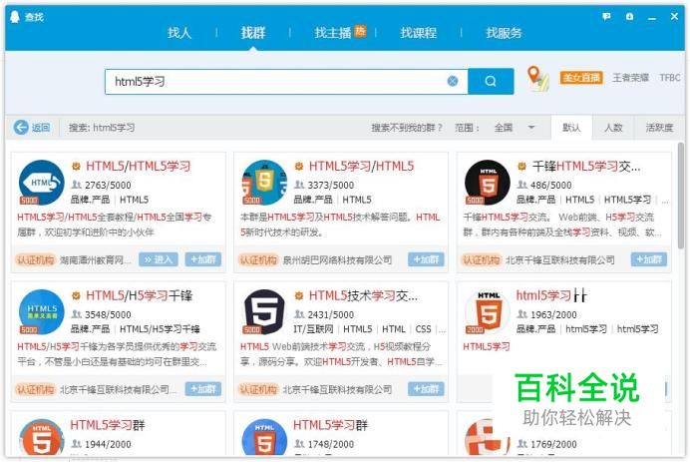
Task: Click member icon next to 486/5000
Action: pyautogui.click(x=522, y=185)
